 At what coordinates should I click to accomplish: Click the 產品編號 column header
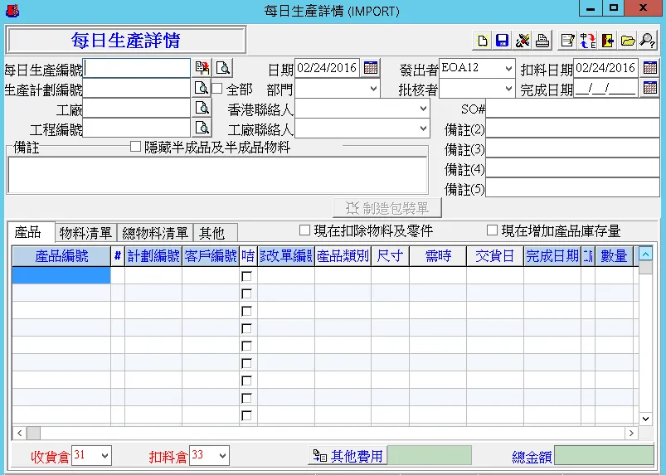[x=61, y=256]
